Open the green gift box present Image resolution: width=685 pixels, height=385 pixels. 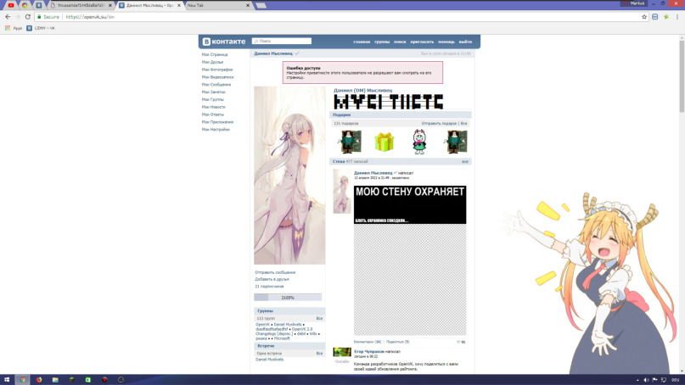[x=384, y=142]
